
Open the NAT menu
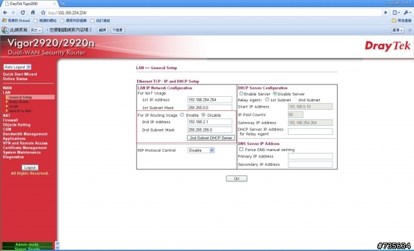6,115
